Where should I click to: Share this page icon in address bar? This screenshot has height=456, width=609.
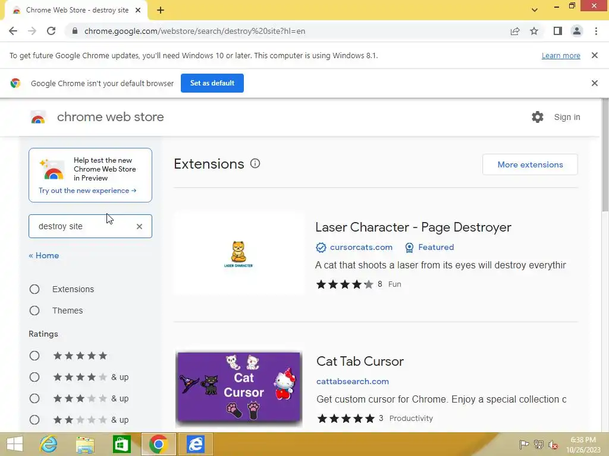click(x=515, y=31)
